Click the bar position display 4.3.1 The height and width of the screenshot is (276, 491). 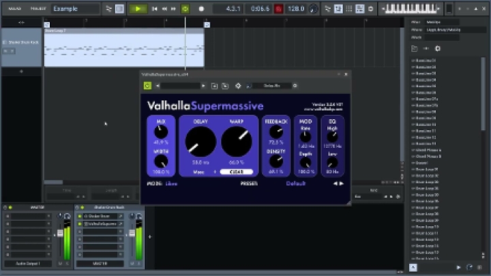[229, 9]
